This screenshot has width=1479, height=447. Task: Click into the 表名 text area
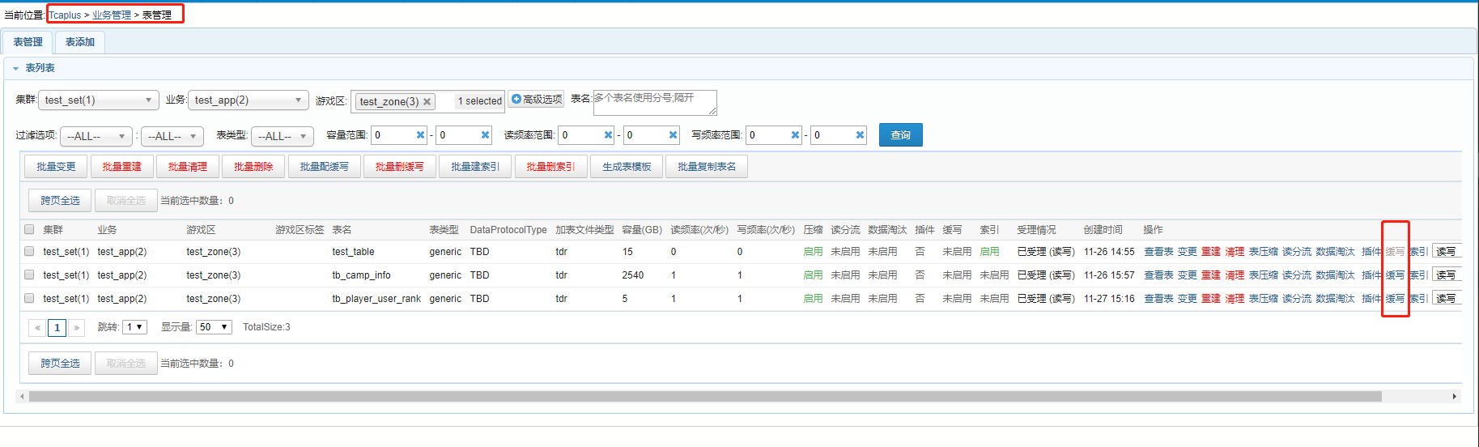click(654, 103)
